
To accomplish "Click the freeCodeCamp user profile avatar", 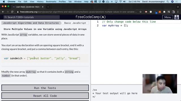I will click(x=176, y=17).
